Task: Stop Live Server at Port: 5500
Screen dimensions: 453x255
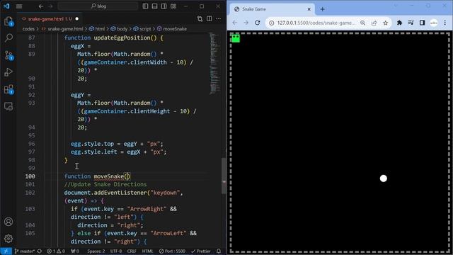Action: click(172, 251)
